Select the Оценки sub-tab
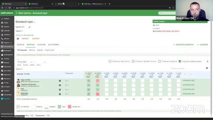Screen dimensions: 213x120 pyautogui.click(x=40, y=50)
